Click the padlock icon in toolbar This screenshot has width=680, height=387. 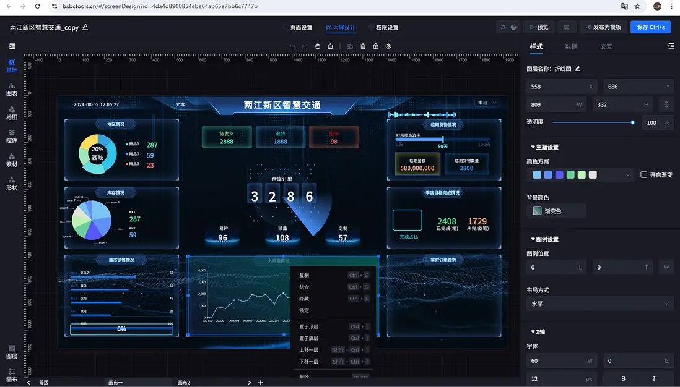click(375, 46)
